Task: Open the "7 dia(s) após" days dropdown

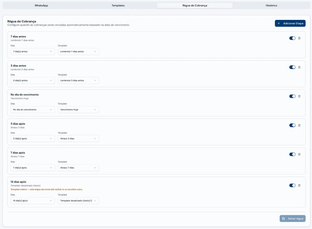Action: pos(33,168)
